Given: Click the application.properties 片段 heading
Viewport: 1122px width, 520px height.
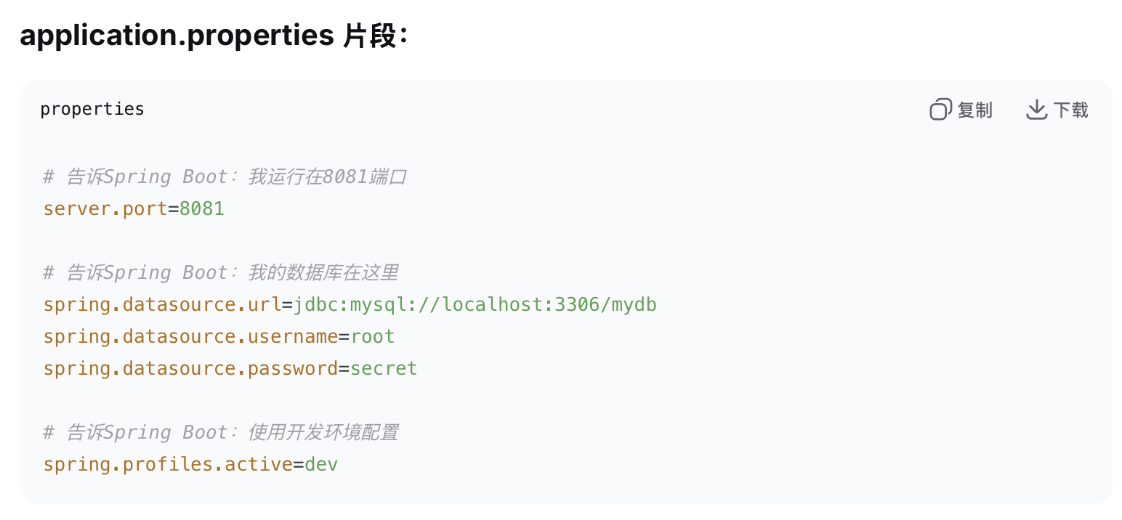Looking at the screenshot, I should (214, 34).
